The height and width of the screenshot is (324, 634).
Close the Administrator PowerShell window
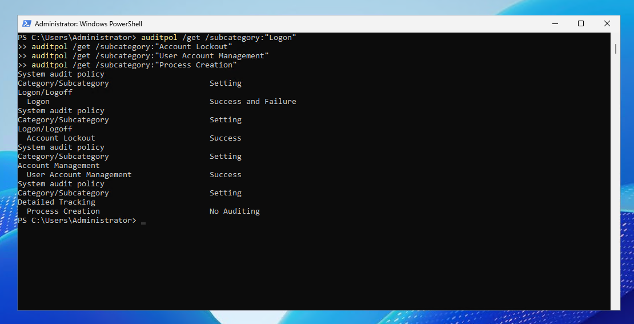coord(607,23)
